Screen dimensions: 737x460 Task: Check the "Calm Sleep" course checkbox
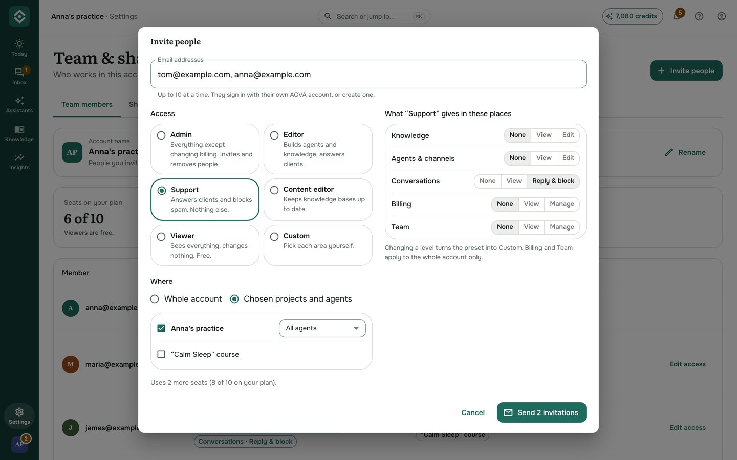click(x=161, y=354)
